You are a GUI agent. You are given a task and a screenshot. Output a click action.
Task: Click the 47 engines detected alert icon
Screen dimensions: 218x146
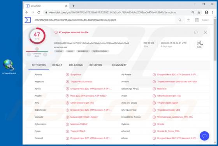[x=56, y=32]
